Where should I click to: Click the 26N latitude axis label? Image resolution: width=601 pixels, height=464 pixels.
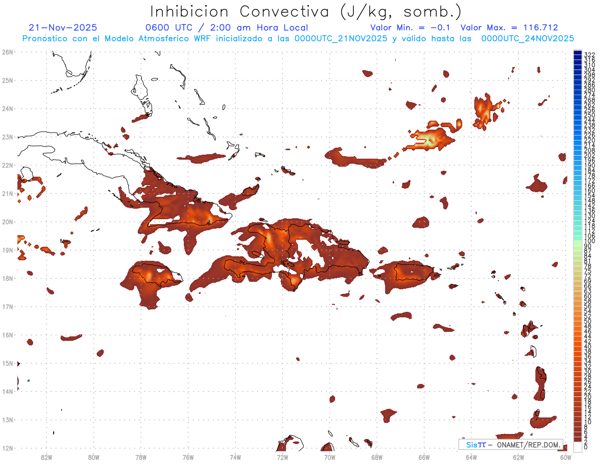point(8,52)
